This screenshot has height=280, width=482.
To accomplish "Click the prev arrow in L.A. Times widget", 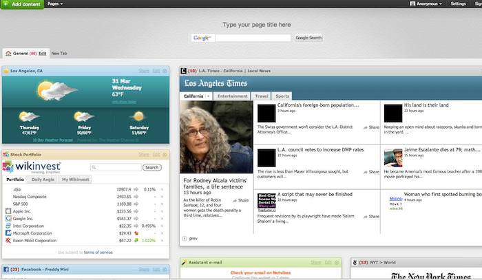I will click(185, 239).
